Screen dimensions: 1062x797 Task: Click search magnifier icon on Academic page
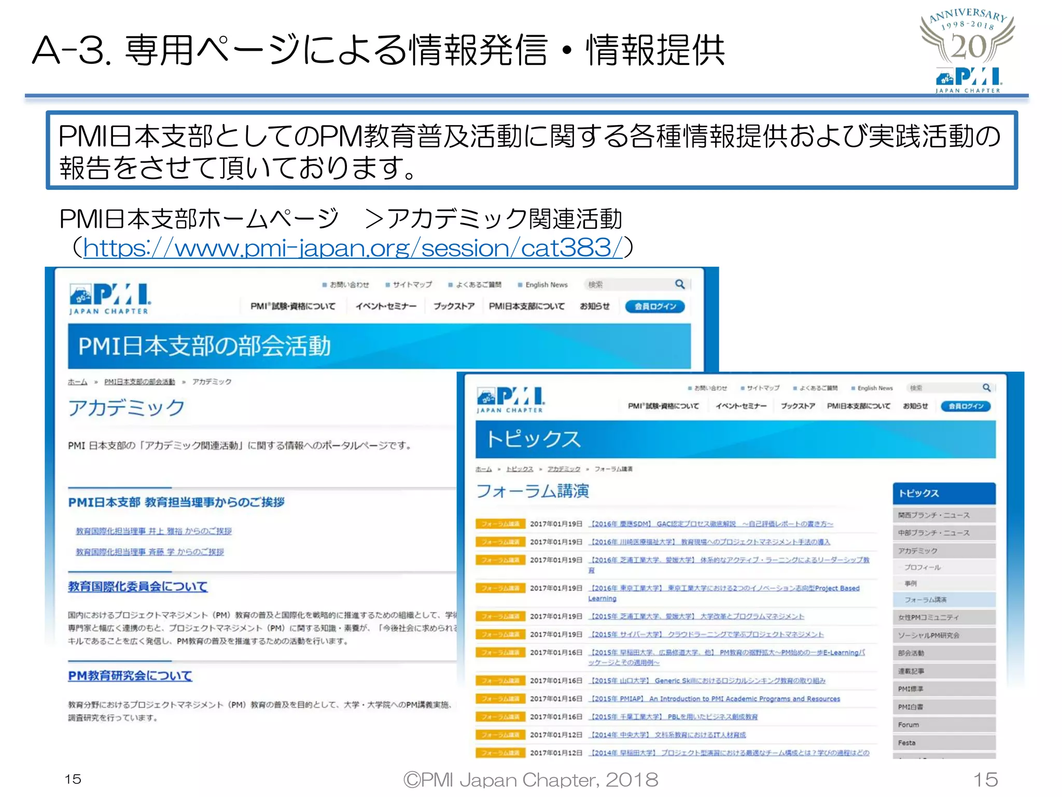click(680, 284)
